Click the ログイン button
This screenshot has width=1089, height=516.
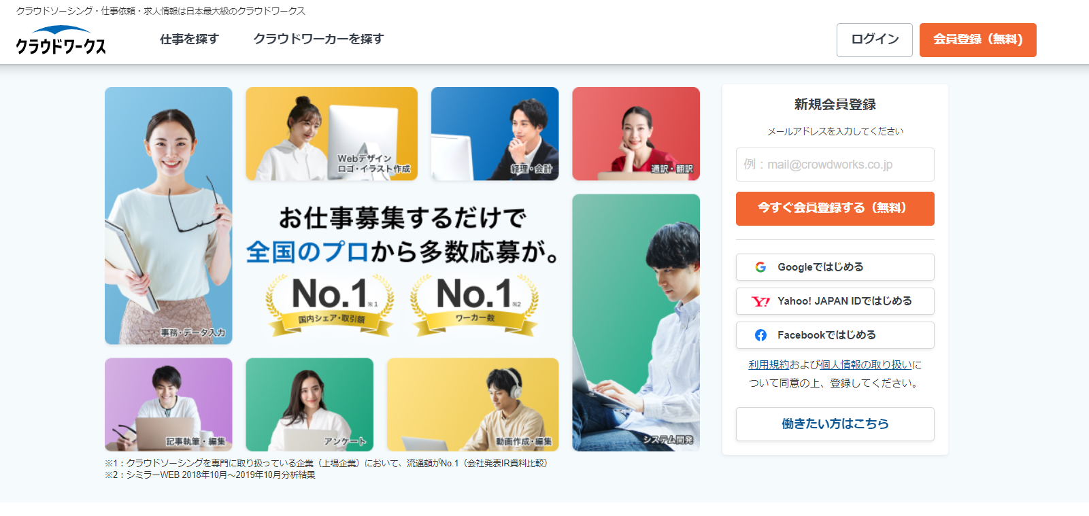coord(875,40)
